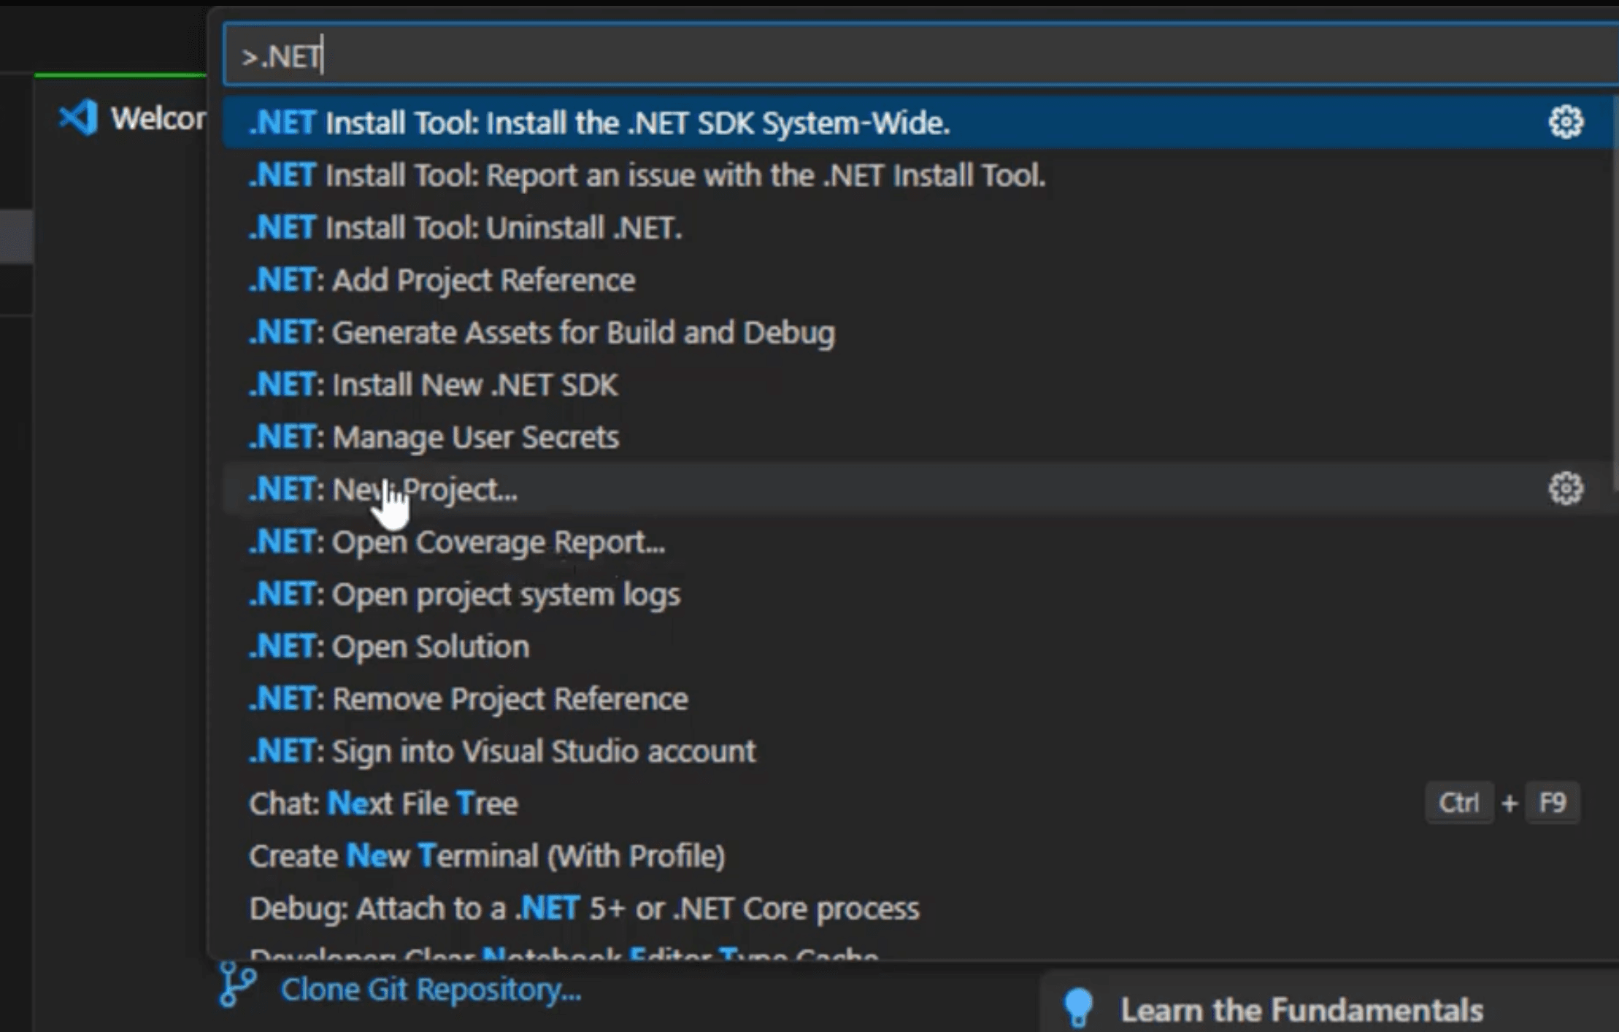Run '.NET: Open Coverage Report...'

[x=456, y=542]
